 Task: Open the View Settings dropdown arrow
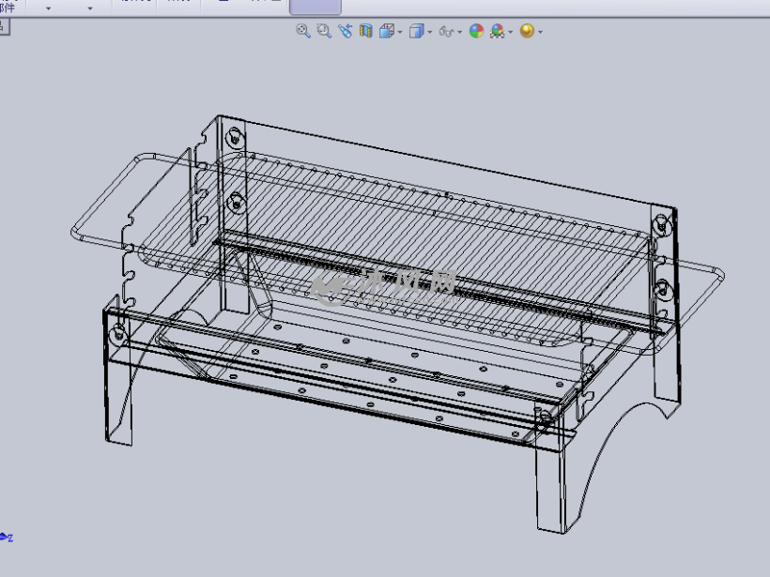click(x=541, y=32)
